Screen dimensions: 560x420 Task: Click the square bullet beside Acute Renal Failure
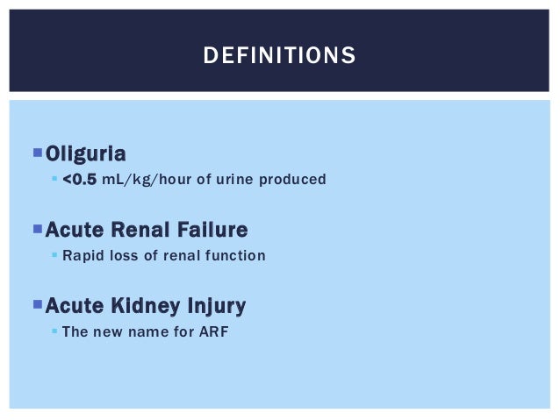[38, 229]
